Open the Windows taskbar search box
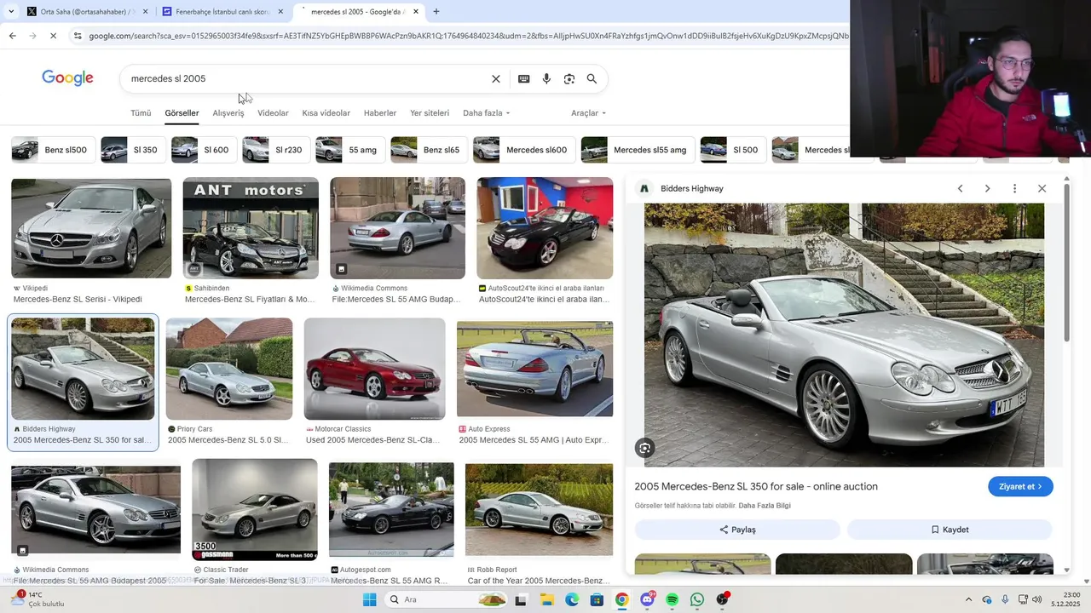The image size is (1091, 613). [x=445, y=599]
